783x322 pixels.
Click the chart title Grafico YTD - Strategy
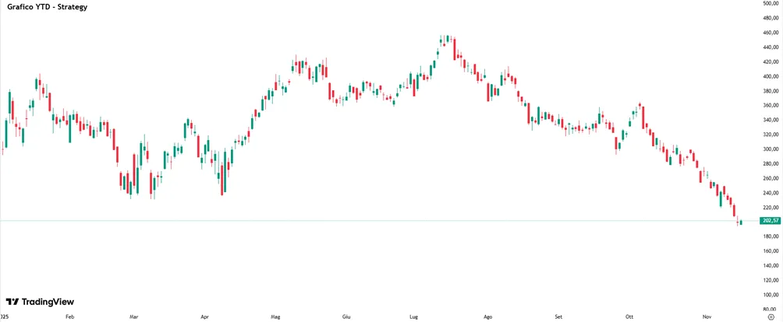48,9
